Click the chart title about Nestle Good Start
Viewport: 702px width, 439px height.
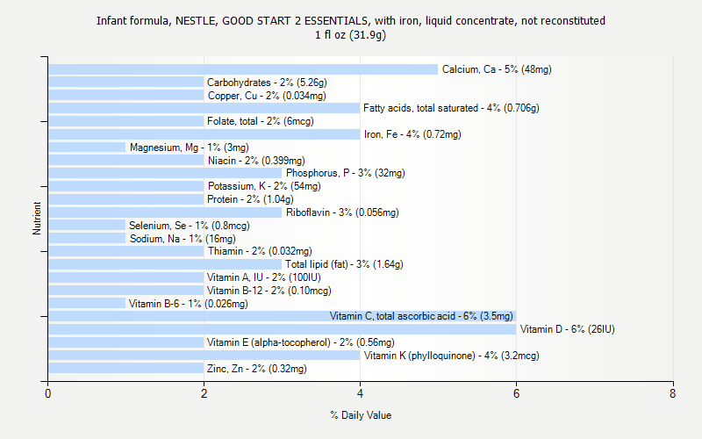(x=350, y=21)
